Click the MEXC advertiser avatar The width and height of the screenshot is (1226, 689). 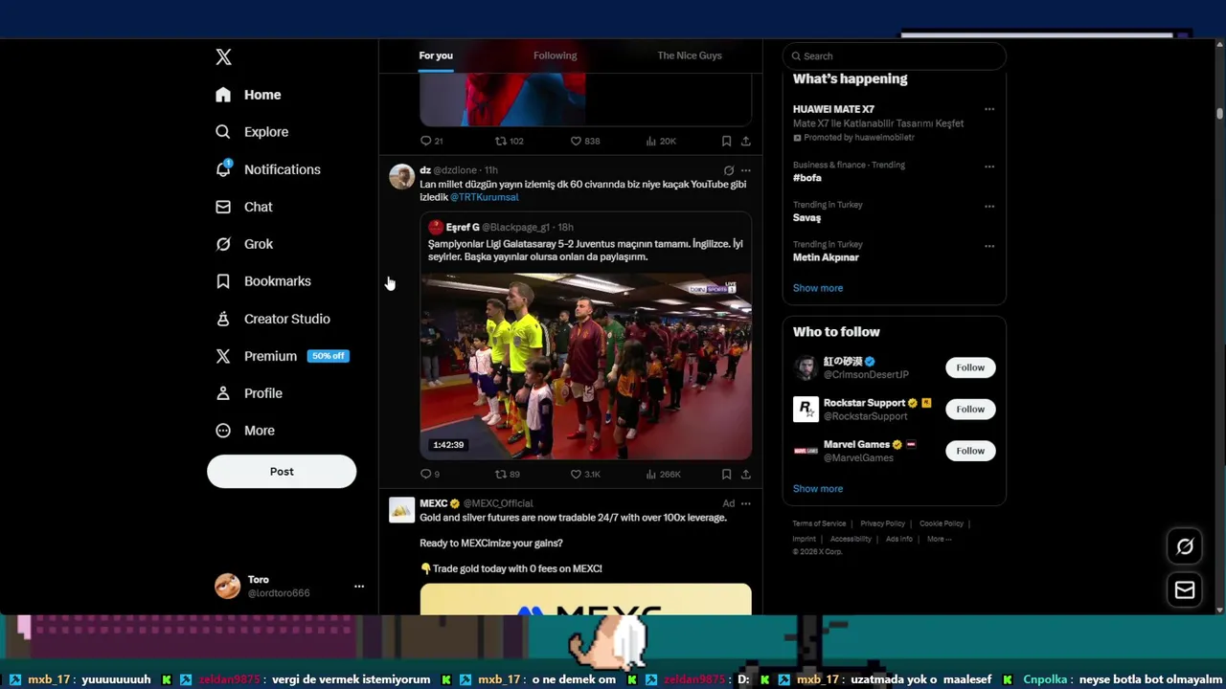coord(401,509)
